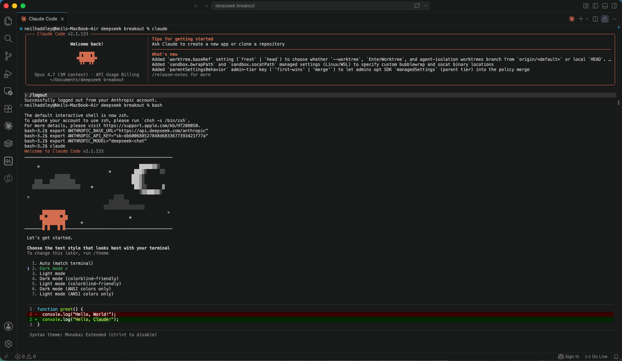
Task: Open the Manage gear icon
Action: (8, 344)
